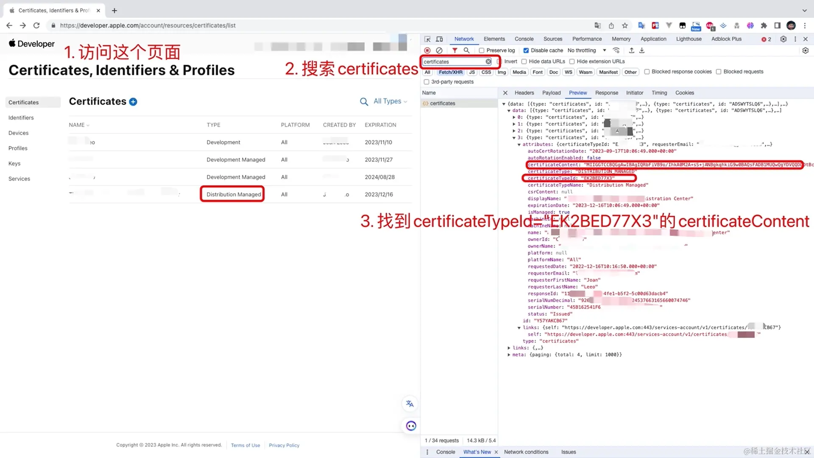Open a new browser tab with plus icon

(x=114, y=11)
